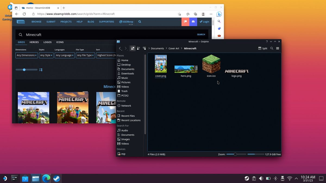This screenshot has width=326, height=183.
Task: Adjust the Zoom slider in Dolphin
Action: pos(236,154)
